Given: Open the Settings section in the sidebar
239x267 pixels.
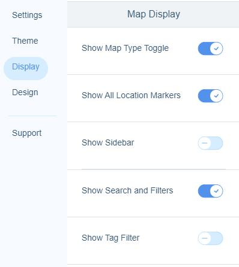Looking at the screenshot, I should point(27,15).
